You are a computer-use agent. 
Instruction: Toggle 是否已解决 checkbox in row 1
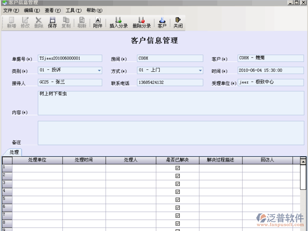[178, 168]
